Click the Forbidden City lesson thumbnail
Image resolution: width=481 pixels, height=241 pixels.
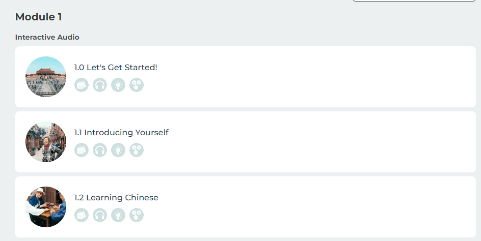[x=46, y=77]
